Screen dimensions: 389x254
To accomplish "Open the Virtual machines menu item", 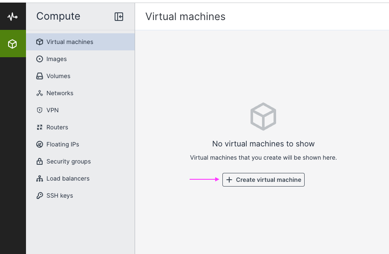I will (69, 42).
